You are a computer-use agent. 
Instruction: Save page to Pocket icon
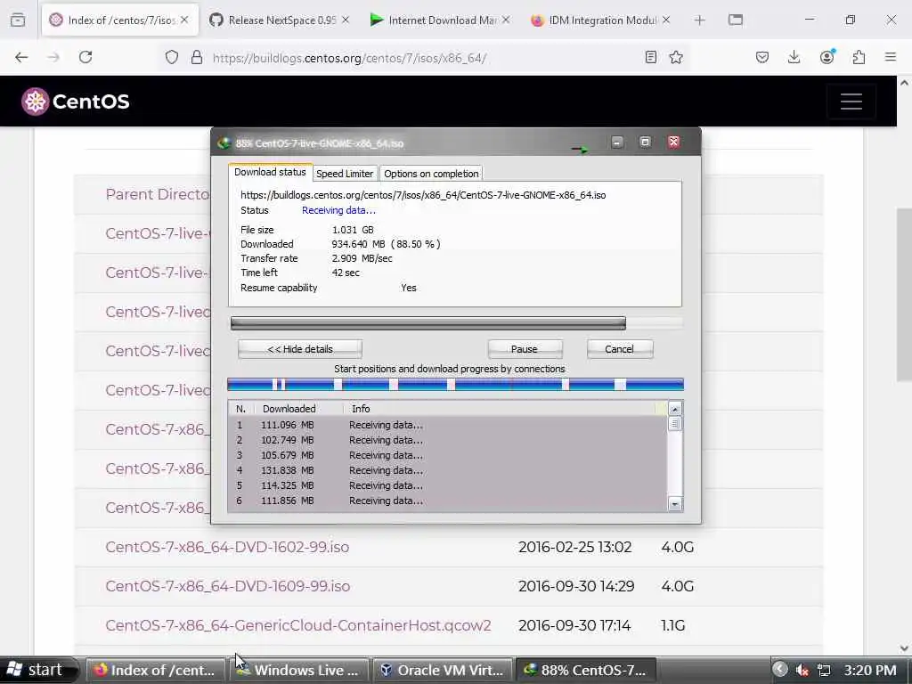(x=762, y=57)
